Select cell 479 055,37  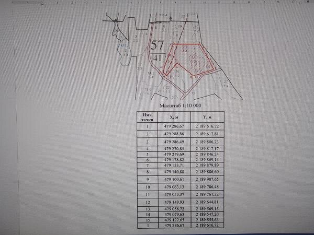click(174, 194)
